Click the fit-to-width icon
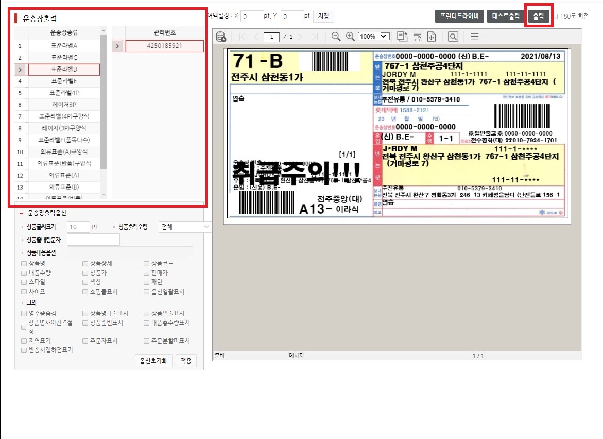603x439 pixels. tap(417, 37)
